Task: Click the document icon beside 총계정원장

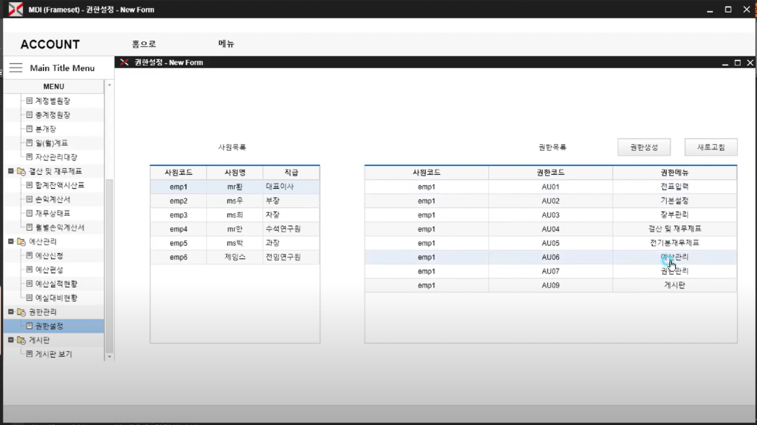Action: [29, 115]
